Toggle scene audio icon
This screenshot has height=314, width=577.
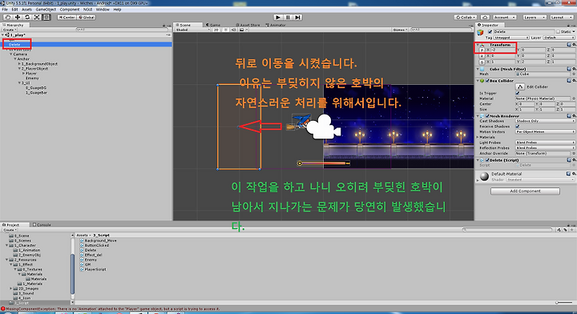[x=233, y=30]
